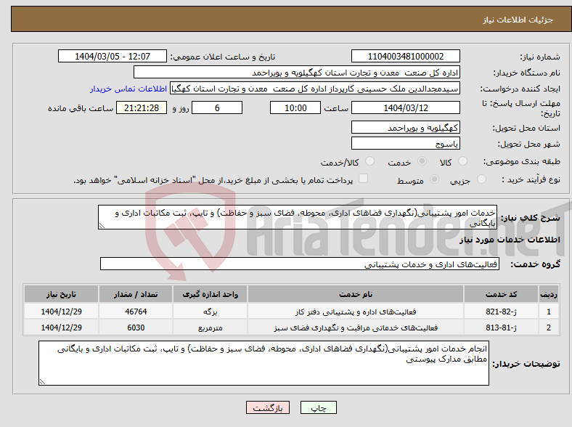Select the کالا radio button

(x=462, y=161)
